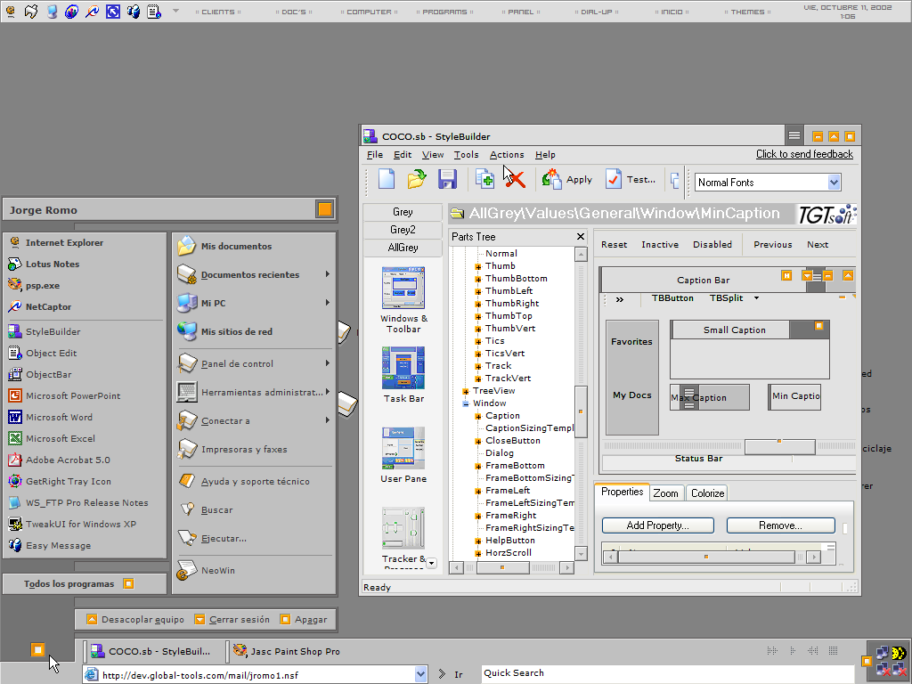Select the Grey scheme button
Viewport: 912px width, 684px height.
point(403,212)
